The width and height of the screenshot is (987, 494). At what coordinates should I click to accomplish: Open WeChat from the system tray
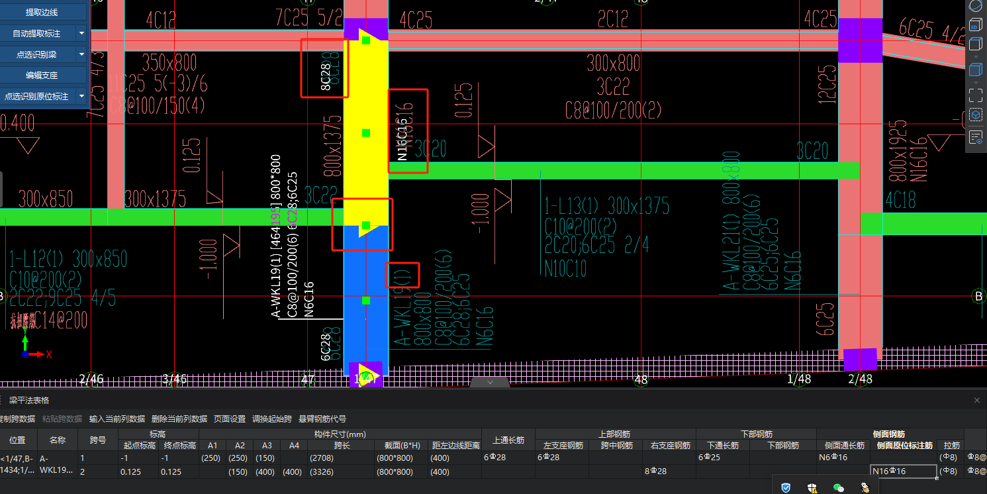(838, 487)
